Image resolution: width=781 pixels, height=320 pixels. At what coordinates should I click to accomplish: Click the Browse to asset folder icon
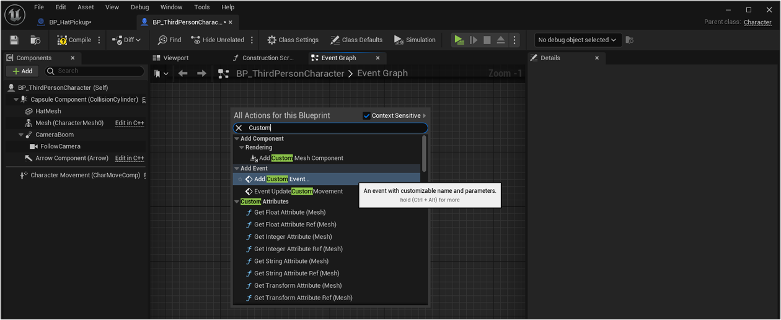click(x=36, y=40)
